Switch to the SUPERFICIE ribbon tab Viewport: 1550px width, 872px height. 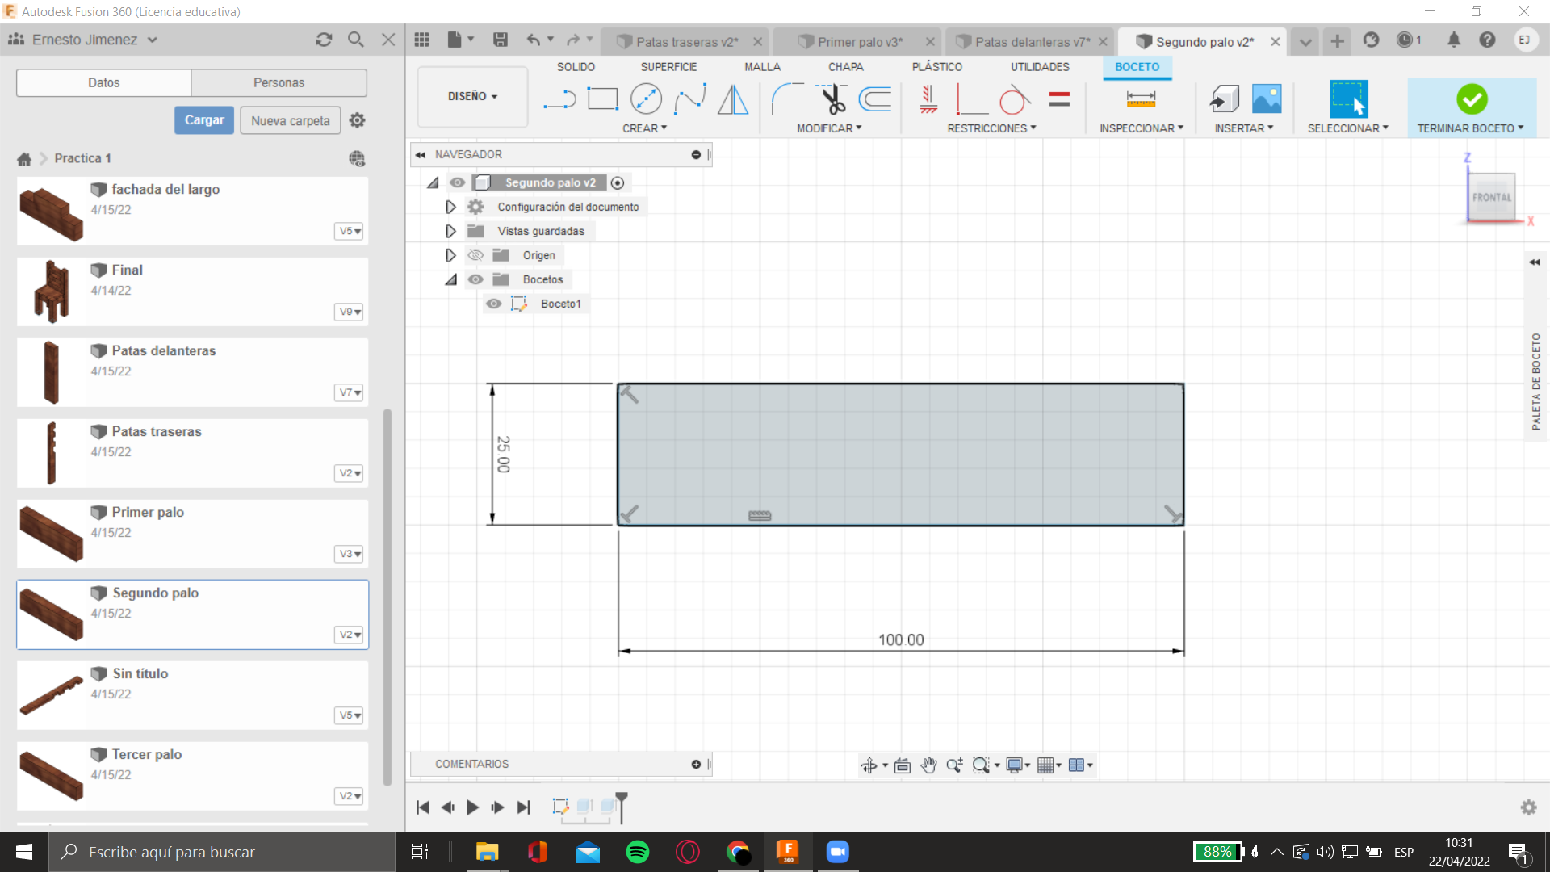click(668, 67)
